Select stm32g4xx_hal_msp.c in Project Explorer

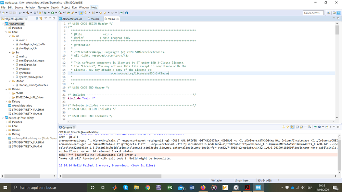pos(31,60)
